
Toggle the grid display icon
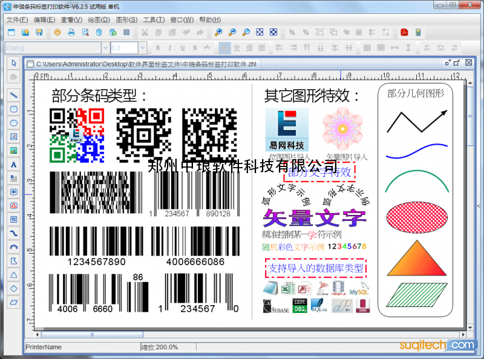126,32
